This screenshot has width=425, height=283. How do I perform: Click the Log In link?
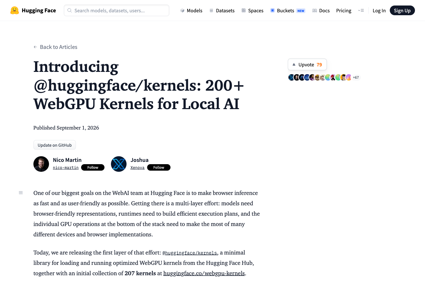tap(379, 10)
